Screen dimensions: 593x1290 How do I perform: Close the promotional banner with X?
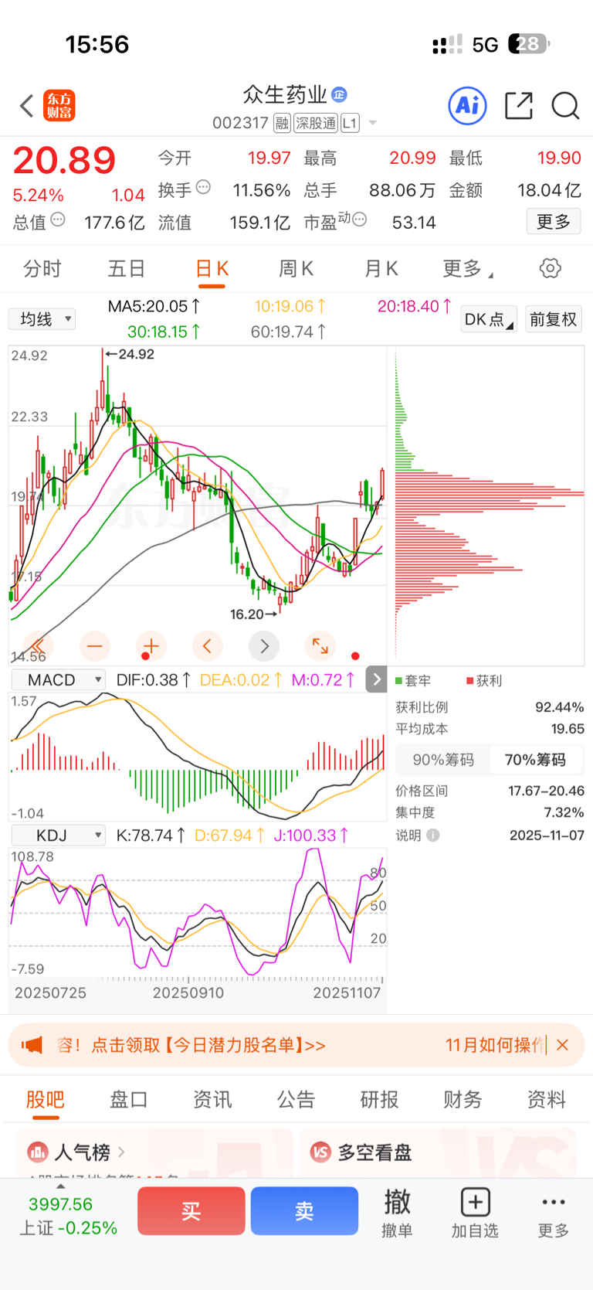pyautogui.click(x=562, y=1045)
